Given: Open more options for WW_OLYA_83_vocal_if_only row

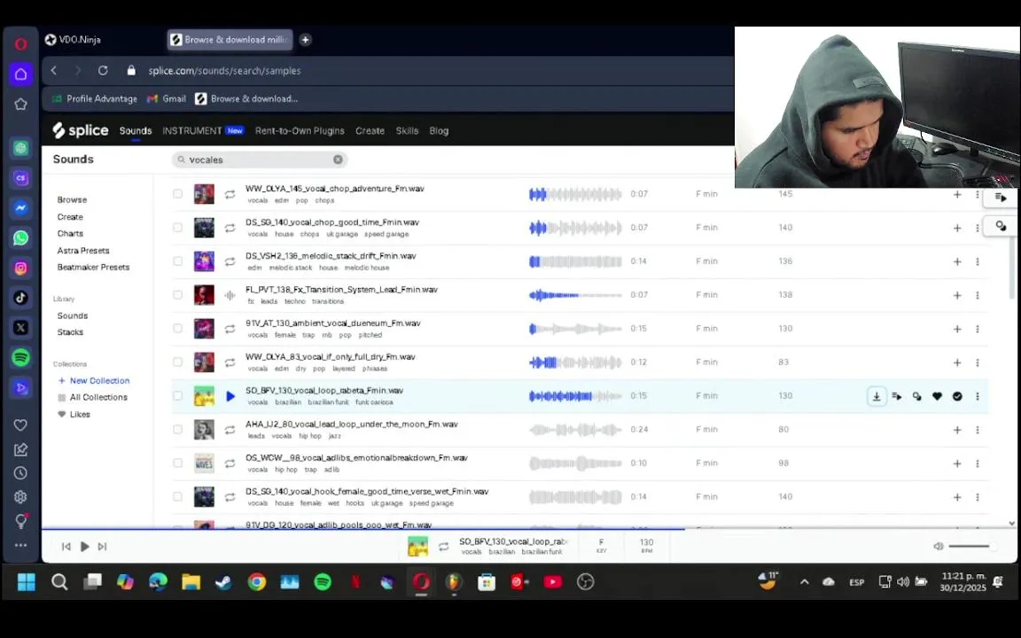Looking at the screenshot, I should [978, 362].
